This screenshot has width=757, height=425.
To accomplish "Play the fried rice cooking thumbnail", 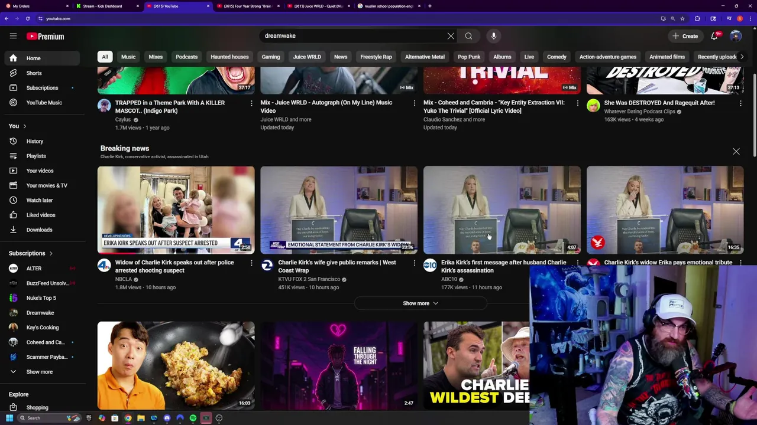I will [x=176, y=365].
